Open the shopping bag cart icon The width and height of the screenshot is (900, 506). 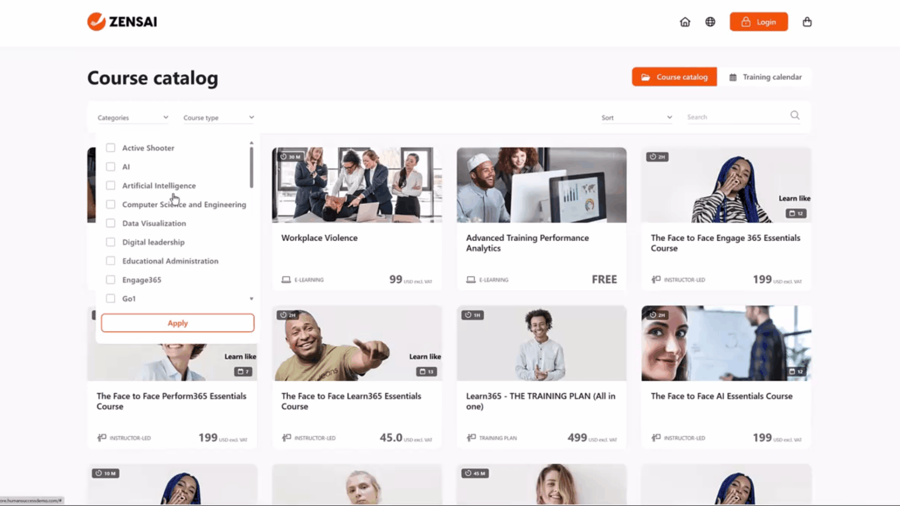(807, 22)
